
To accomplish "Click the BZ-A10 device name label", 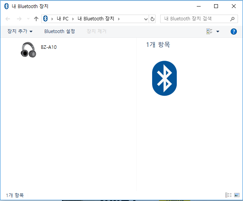I will coord(49,47).
